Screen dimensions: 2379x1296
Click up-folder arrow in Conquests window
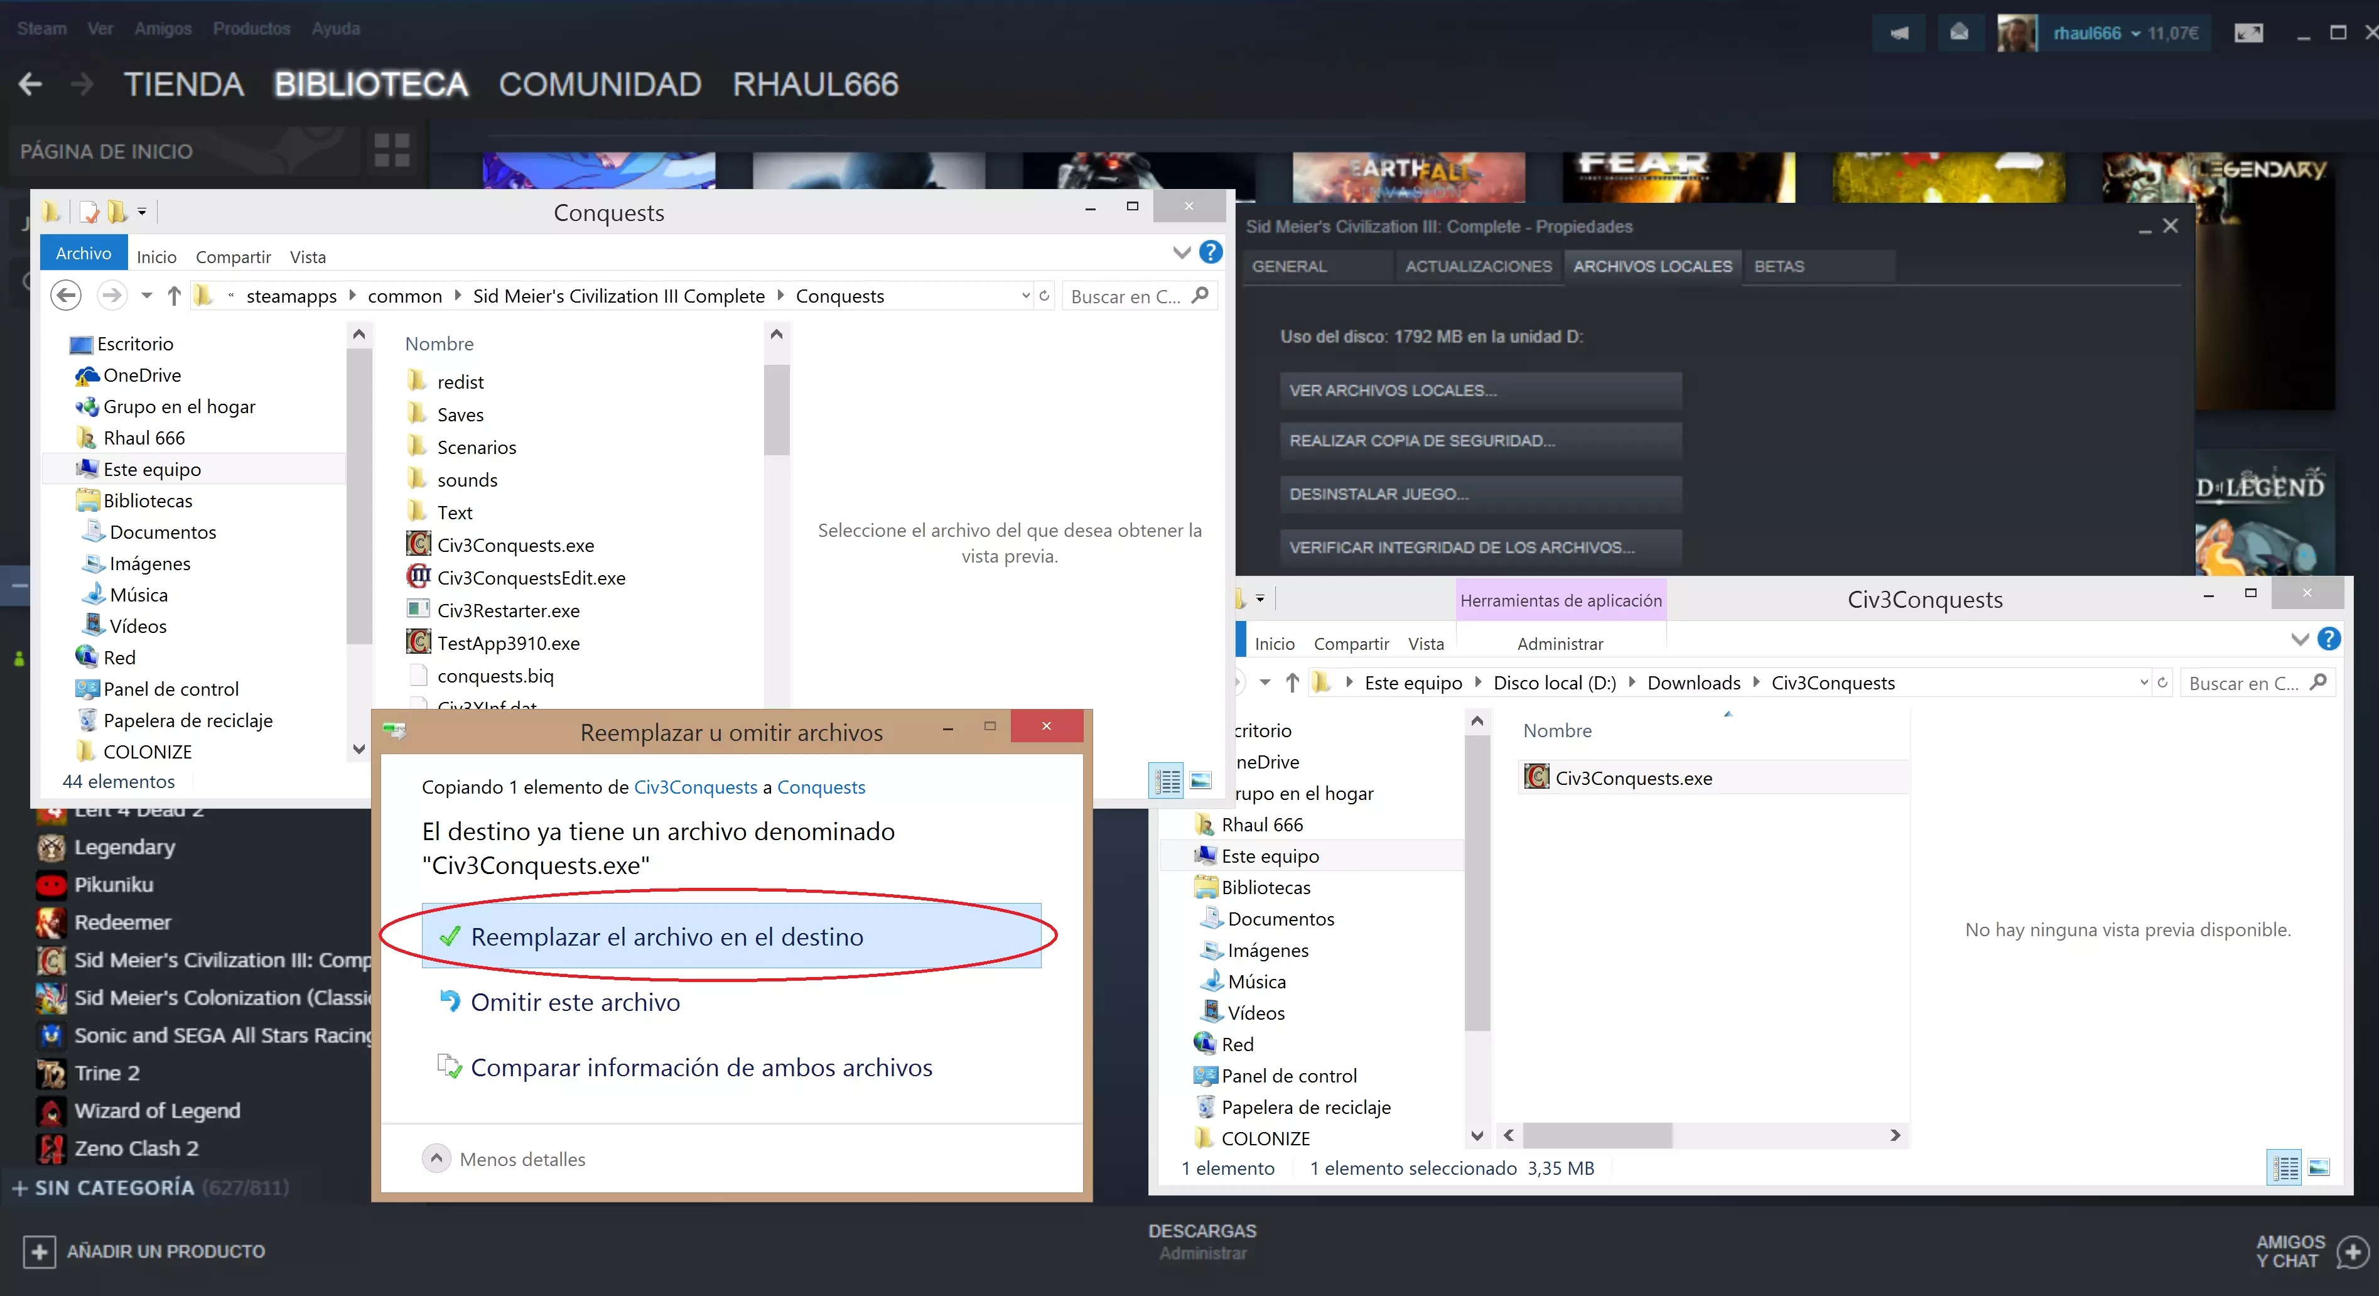pos(174,296)
